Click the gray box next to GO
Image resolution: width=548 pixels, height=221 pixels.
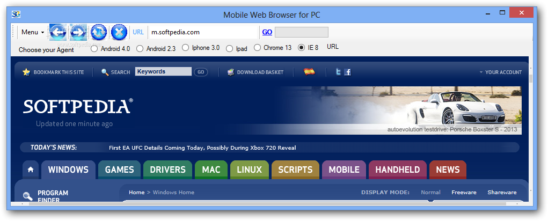pyautogui.click(x=302, y=32)
